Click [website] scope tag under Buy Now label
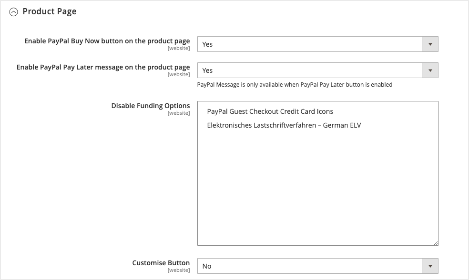Image resolution: width=469 pixels, height=280 pixels. coord(178,49)
